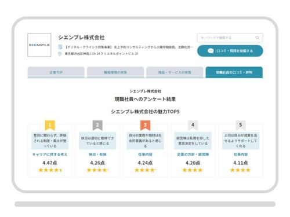Click the location pin icon beside address
The image size is (290, 217).
(x=60, y=54)
